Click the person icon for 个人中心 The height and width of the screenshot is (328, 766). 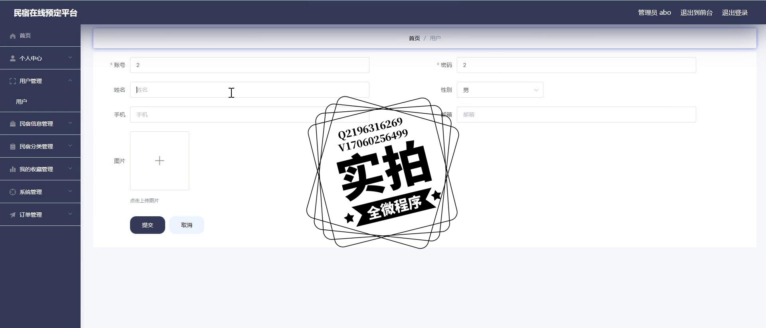coord(13,58)
